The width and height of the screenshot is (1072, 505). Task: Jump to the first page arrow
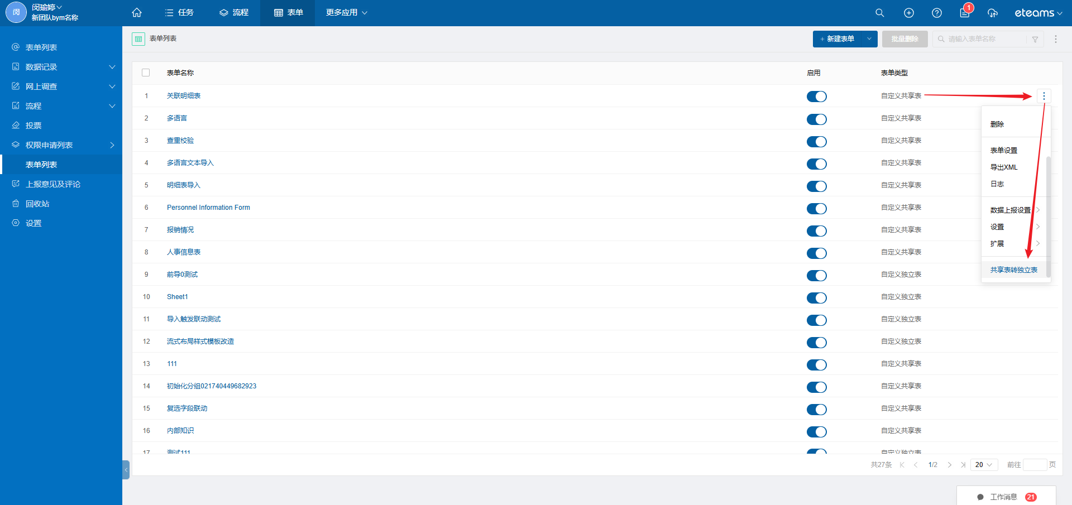(x=902, y=465)
